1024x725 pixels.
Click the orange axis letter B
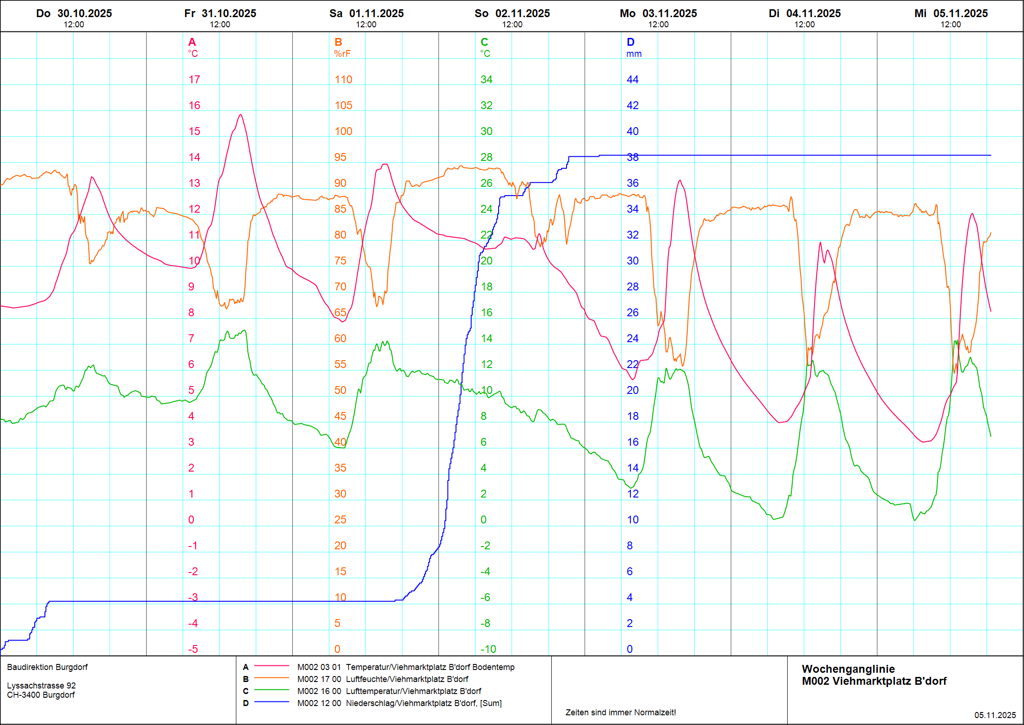(x=338, y=42)
